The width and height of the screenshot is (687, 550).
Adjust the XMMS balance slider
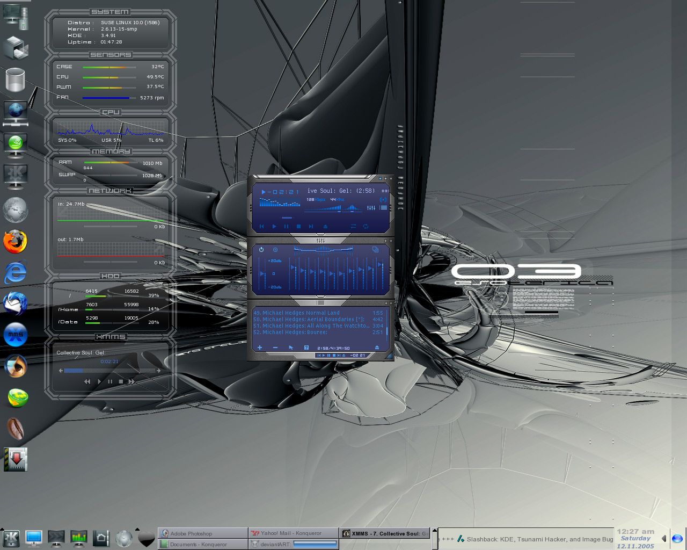pos(353,208)
